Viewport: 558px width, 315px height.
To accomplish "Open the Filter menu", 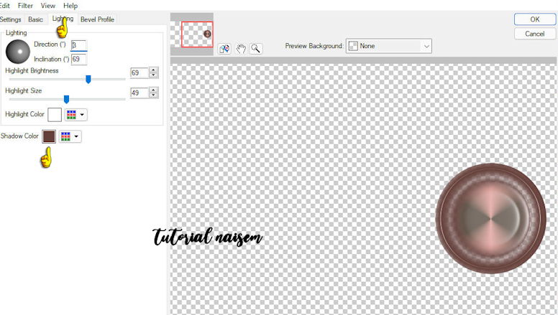I will [x=25, y=6].
